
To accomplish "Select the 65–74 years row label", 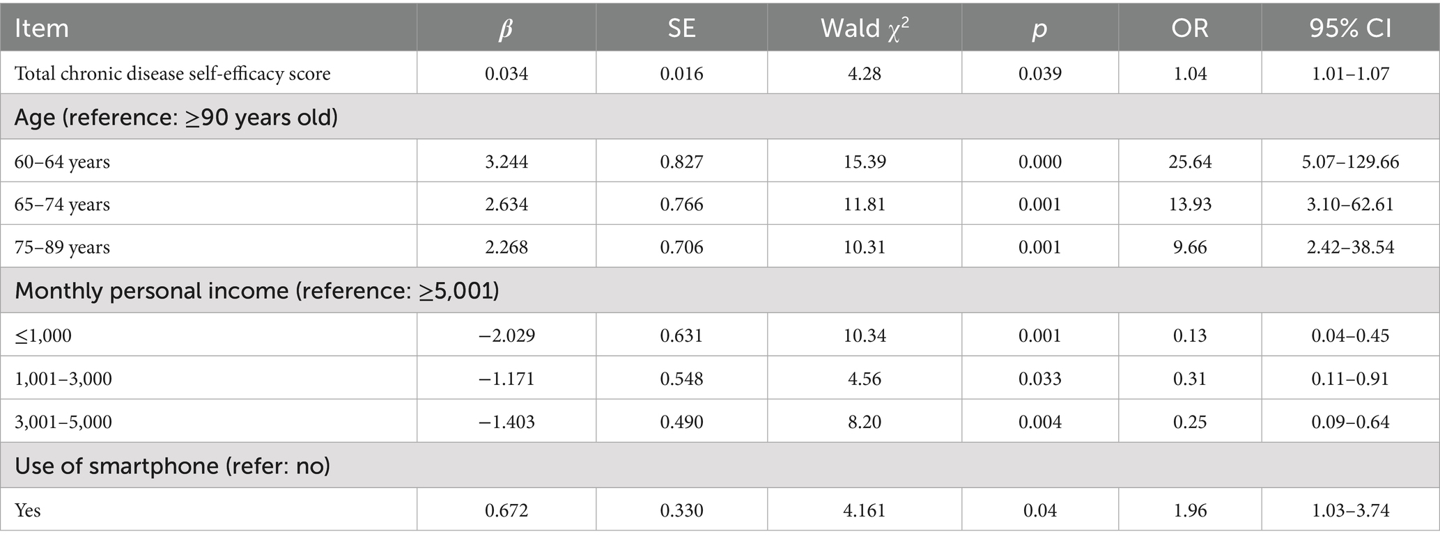I will click(x=62, y=205).
